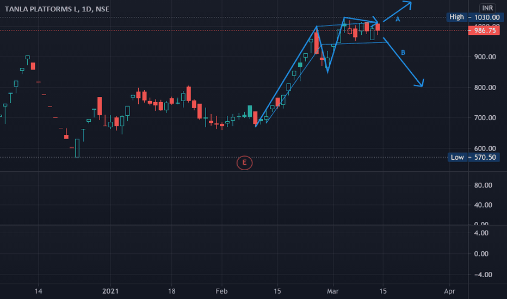The image size is (507, 299).
Task: Click the 80.00 indicator scale value
Action: click(x=483, y=185)
